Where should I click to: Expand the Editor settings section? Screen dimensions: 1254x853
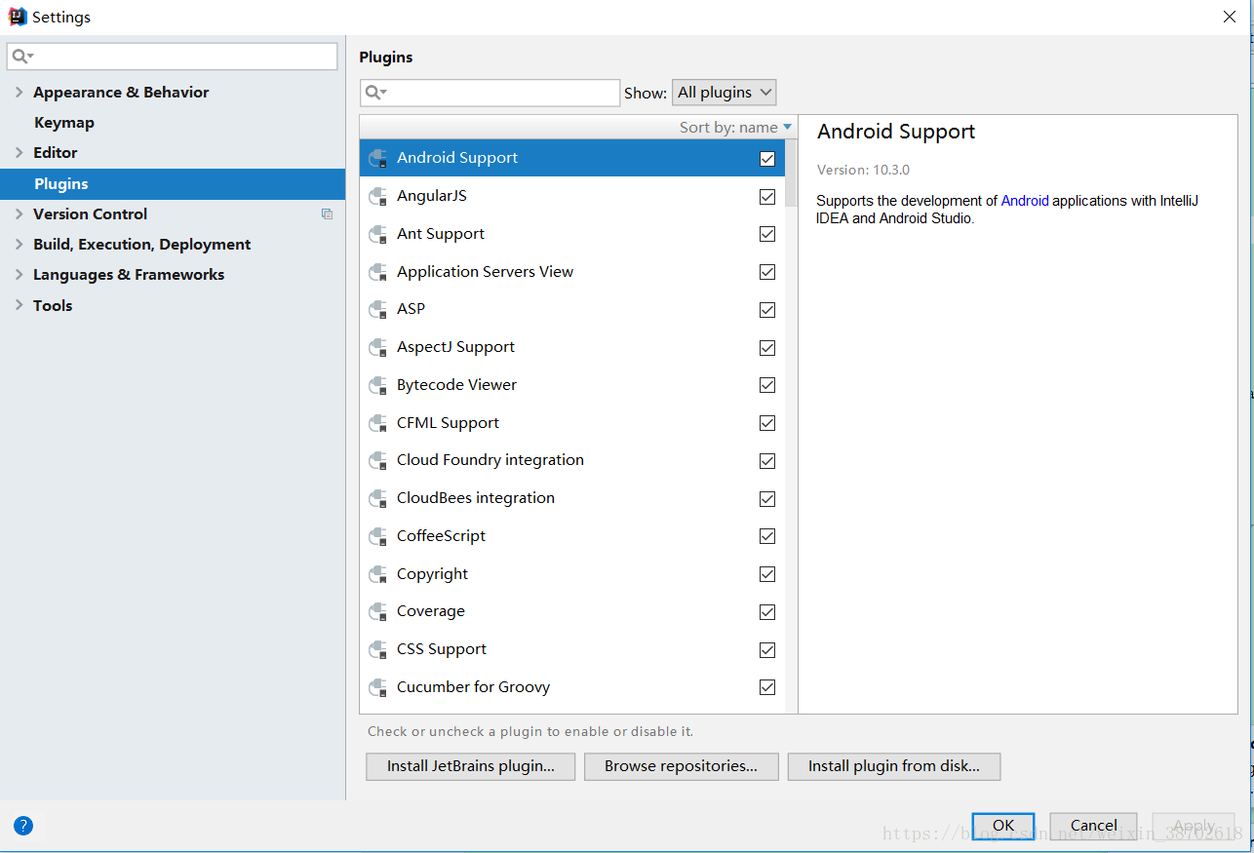click(19, 152)
